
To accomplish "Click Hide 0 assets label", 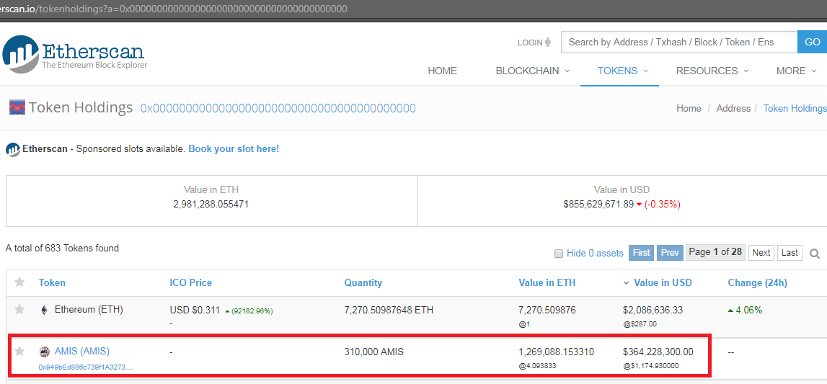I will click(595, 254).
